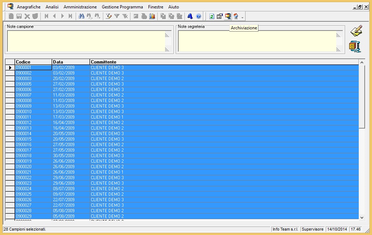Click the blue binoculars Find icon
The width and height of the screenshot is (372, 235).
point(81,16)
